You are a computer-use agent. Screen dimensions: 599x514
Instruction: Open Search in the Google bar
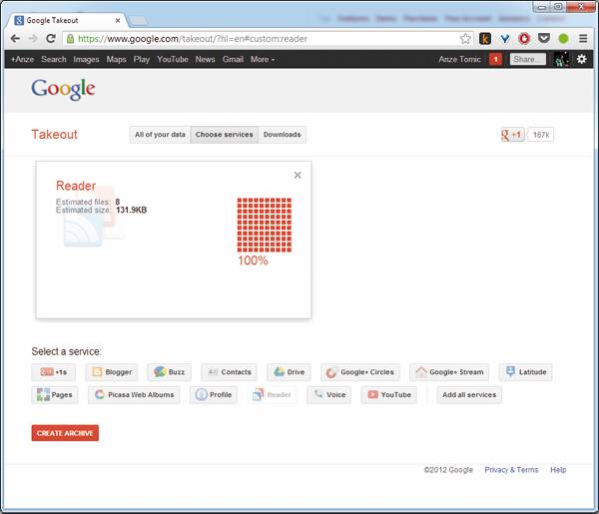click(x=54, y=59)
